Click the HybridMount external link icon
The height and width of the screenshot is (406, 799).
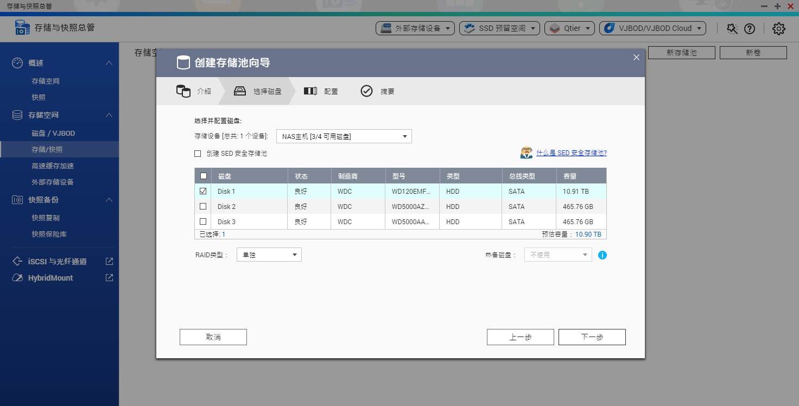(109, 278)
